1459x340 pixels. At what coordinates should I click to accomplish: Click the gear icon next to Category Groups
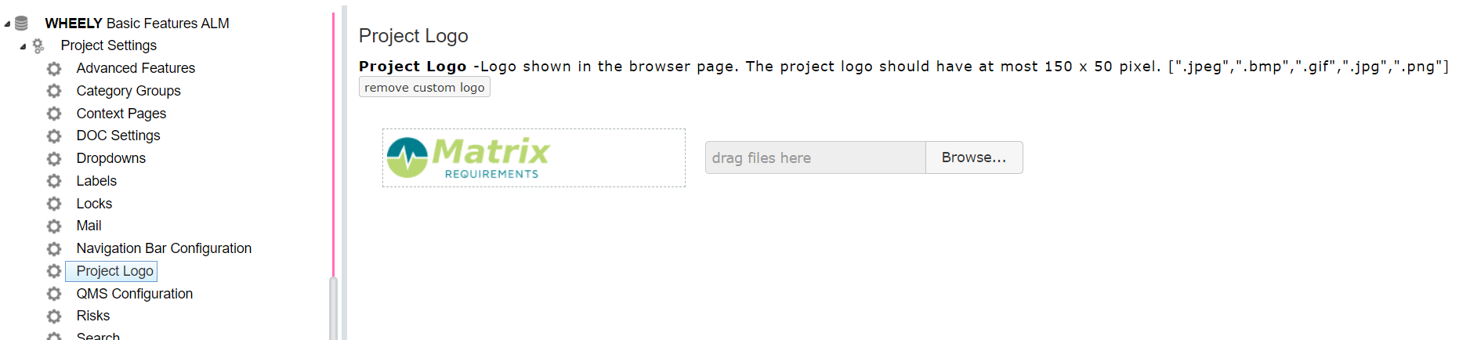(x=54, y=91)
